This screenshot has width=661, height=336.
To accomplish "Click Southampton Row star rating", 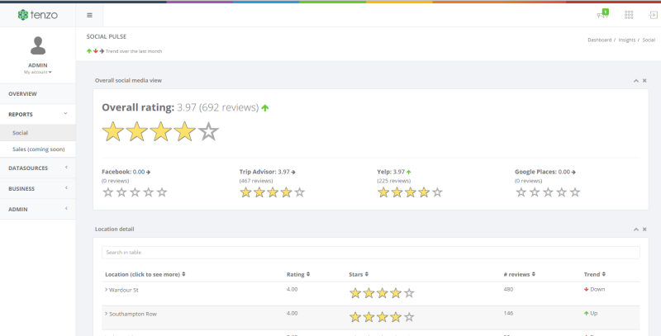I will pyautogui.click(x=382, y=317).
